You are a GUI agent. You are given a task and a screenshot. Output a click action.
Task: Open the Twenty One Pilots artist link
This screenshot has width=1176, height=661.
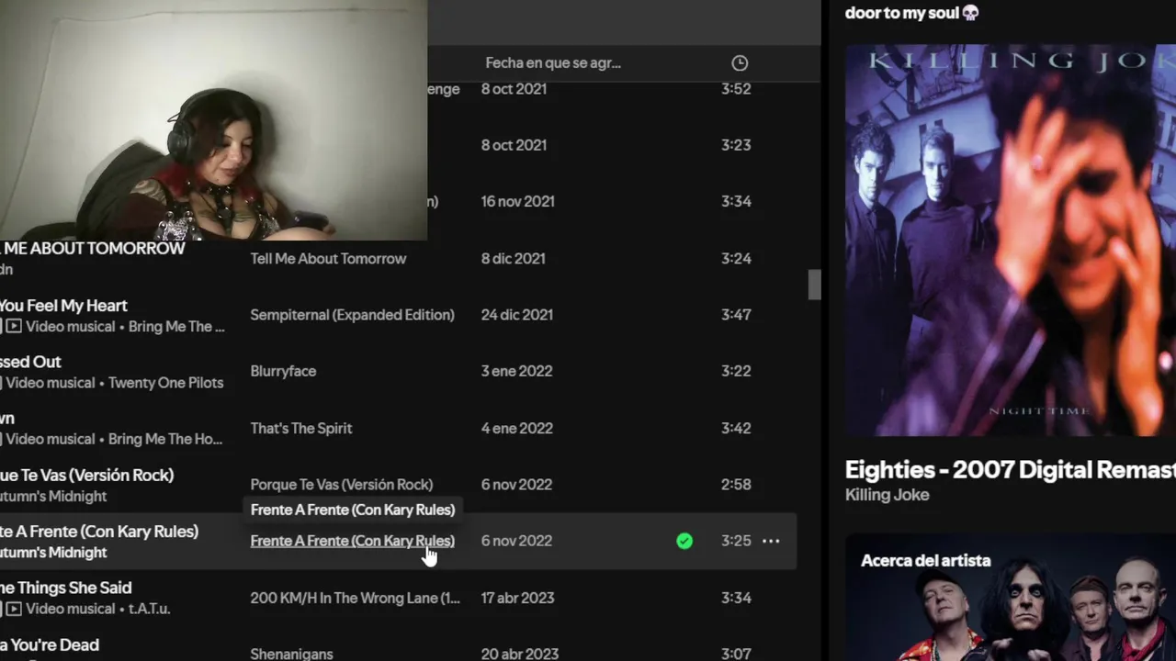pyautogui.click(x=165, y=383)
